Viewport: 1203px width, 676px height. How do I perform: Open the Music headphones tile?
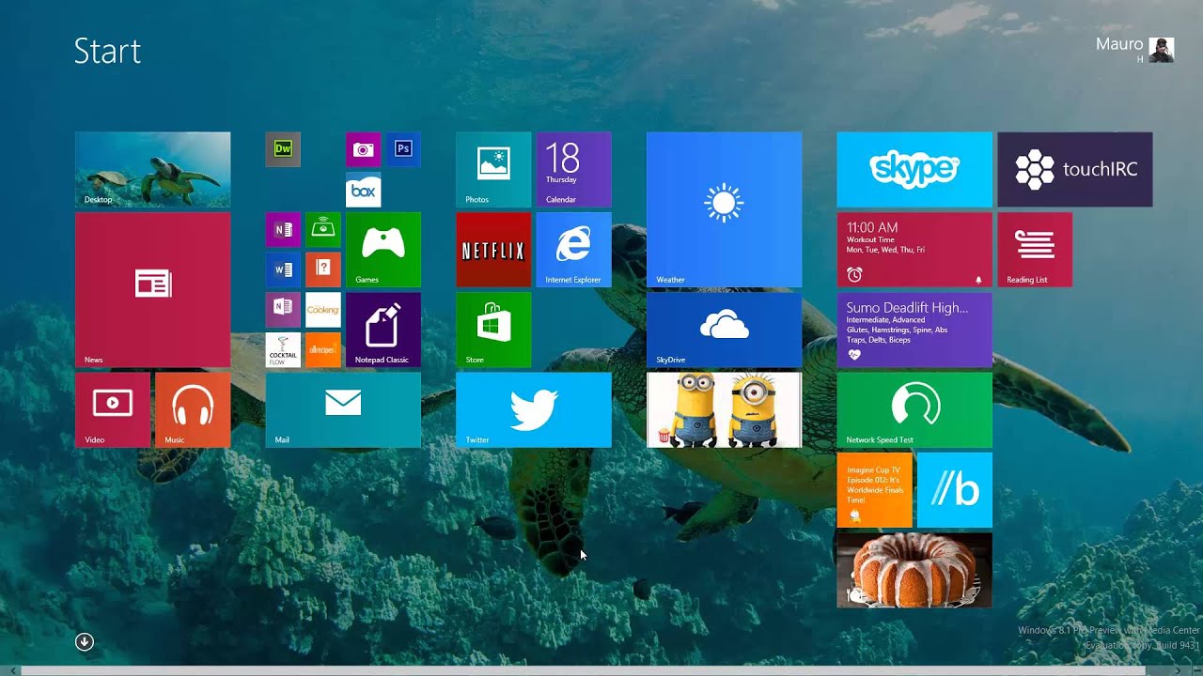tap(193, 409)
